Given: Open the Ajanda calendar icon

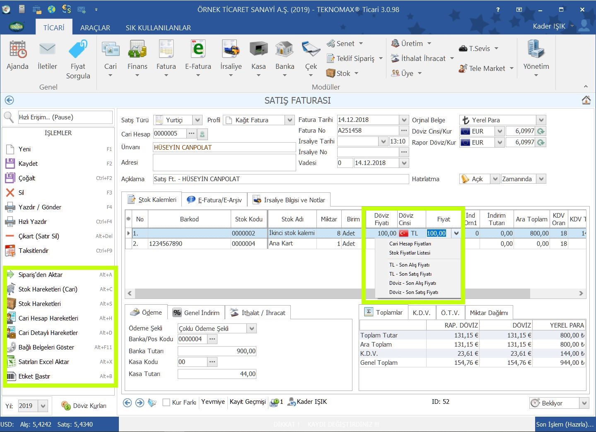Looking at the screenshot, I should pos(17,50).
